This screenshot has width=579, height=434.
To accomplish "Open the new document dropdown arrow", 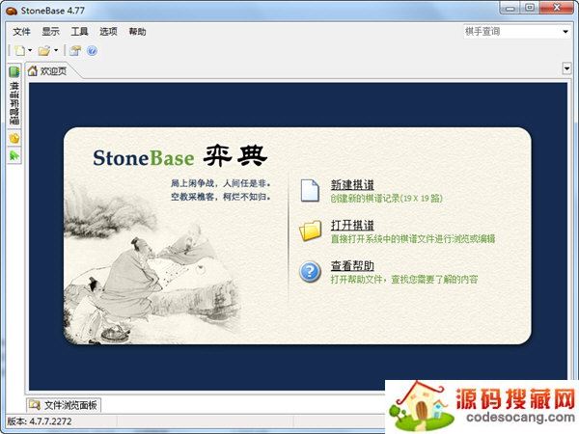I will pyautogui.click(x=30, y=50).
